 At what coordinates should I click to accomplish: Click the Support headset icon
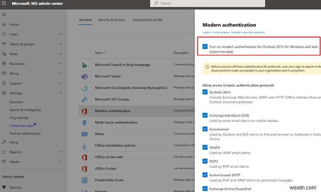point(4,83)
